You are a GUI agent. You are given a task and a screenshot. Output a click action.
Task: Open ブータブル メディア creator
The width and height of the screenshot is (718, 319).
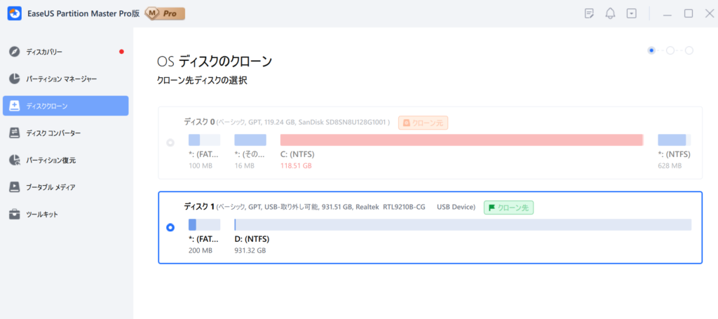coord(50,187)
